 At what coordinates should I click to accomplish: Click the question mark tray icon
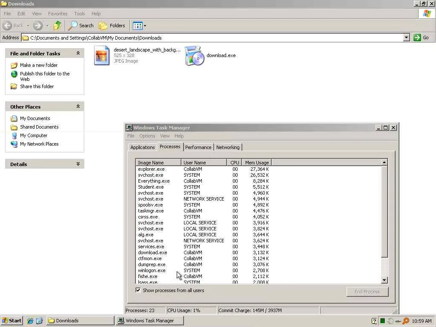pos(374,321)
